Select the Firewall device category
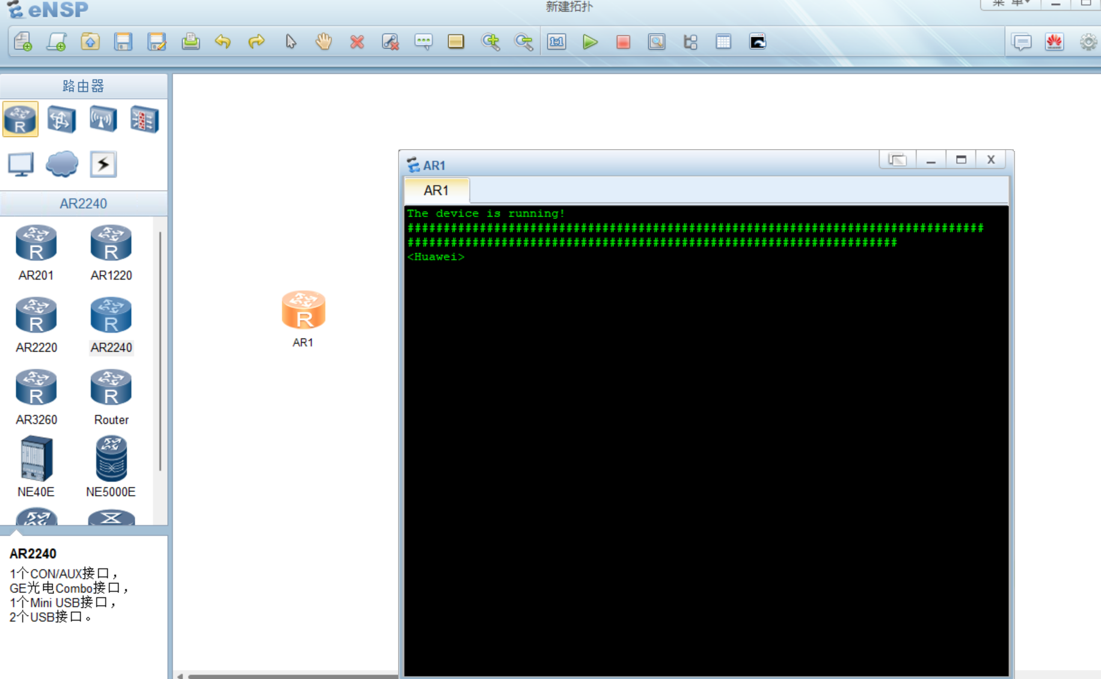The image size is (1101, 679). click(x=144, y=119)
